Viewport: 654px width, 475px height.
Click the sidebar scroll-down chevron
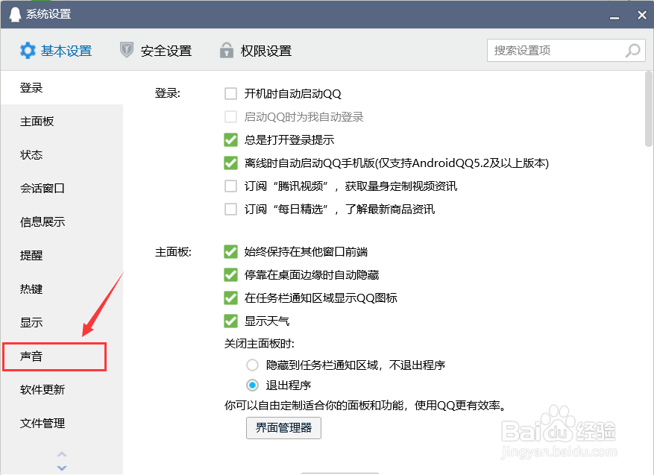coord(62,468)
